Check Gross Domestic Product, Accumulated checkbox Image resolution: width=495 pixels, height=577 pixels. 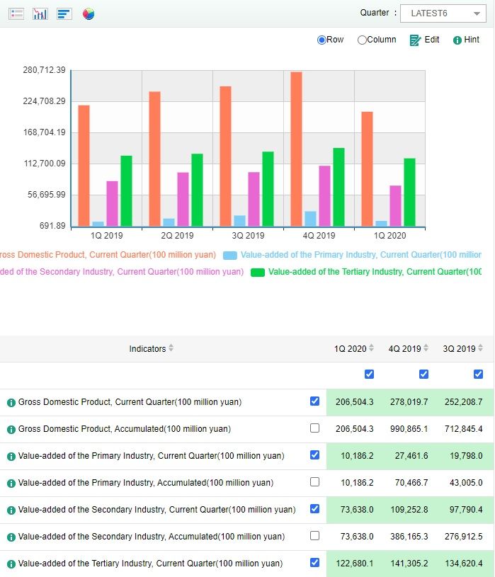[315, 428]
